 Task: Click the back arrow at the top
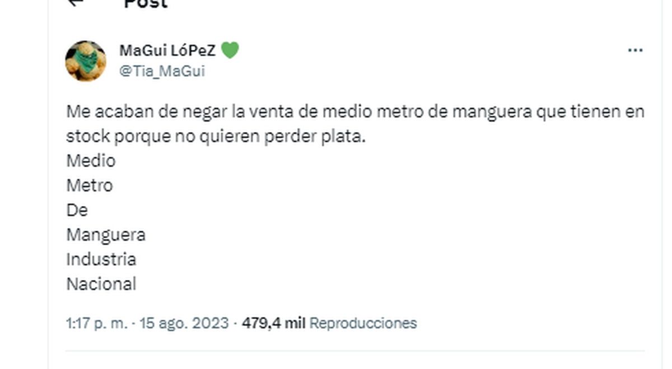(75, 2)
